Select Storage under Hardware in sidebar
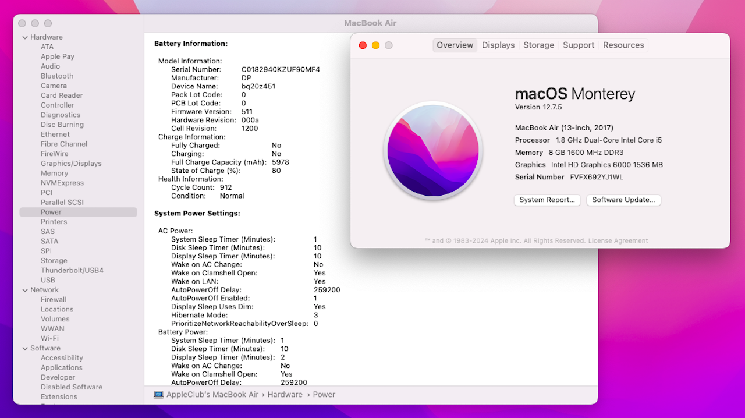745x418 pixels. coord(54,261)
